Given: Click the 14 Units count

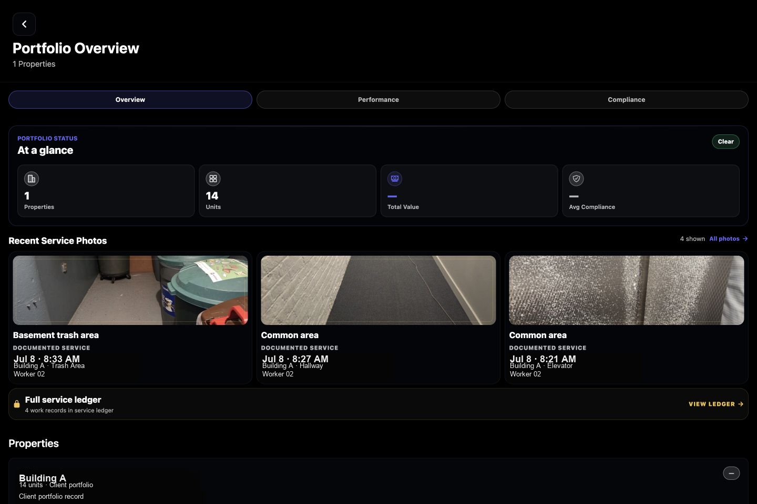Looking at the screenshot, I should tap(212, 196).
